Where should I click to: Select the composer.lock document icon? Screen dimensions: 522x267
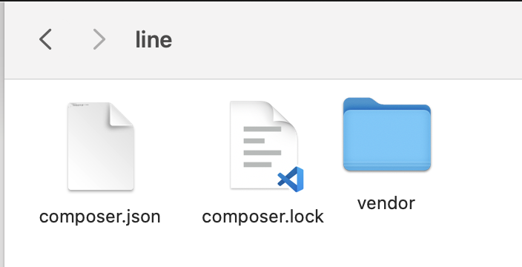click(265, 146)
